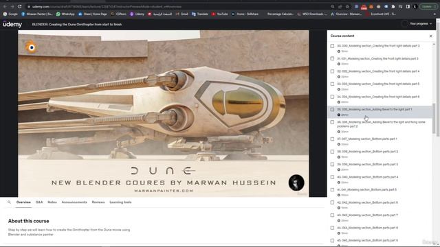Image resolution: width=440 pixels, height=247 pixels.
Task: Check lecture 031 front light details part 3
Action: (x=332, y=58)
